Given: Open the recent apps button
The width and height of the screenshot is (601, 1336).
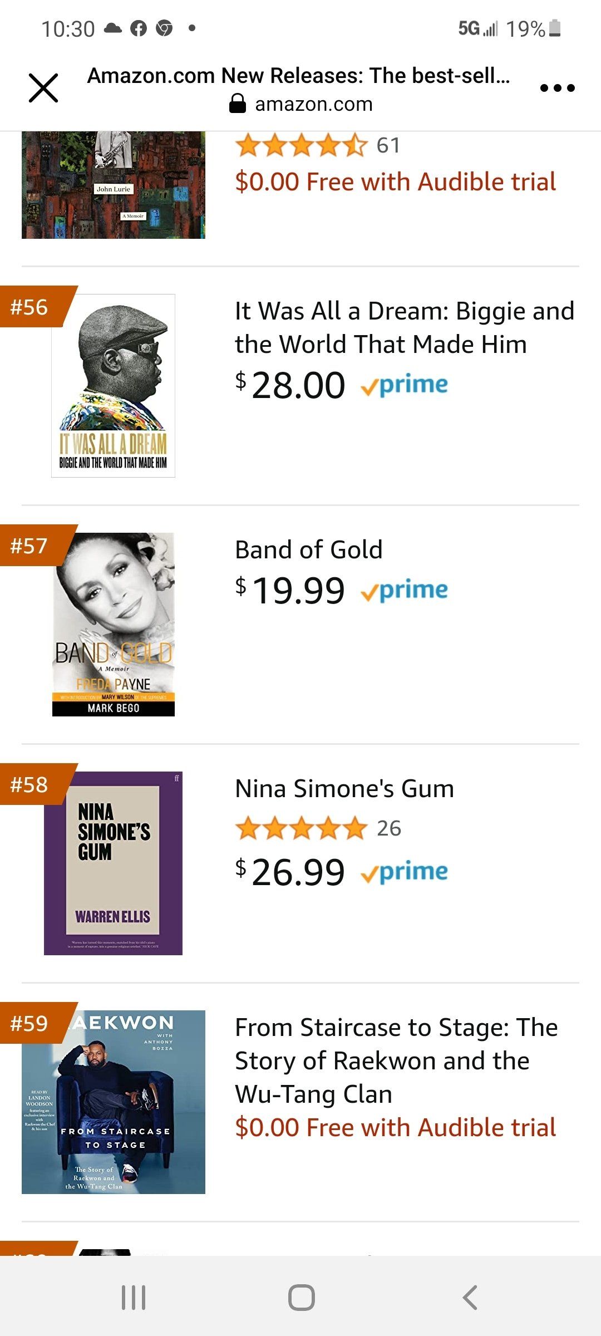Looking at the screenshot, I should (x=134, y=1297).
